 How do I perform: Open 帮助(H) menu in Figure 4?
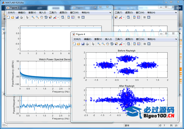[152, 39]
